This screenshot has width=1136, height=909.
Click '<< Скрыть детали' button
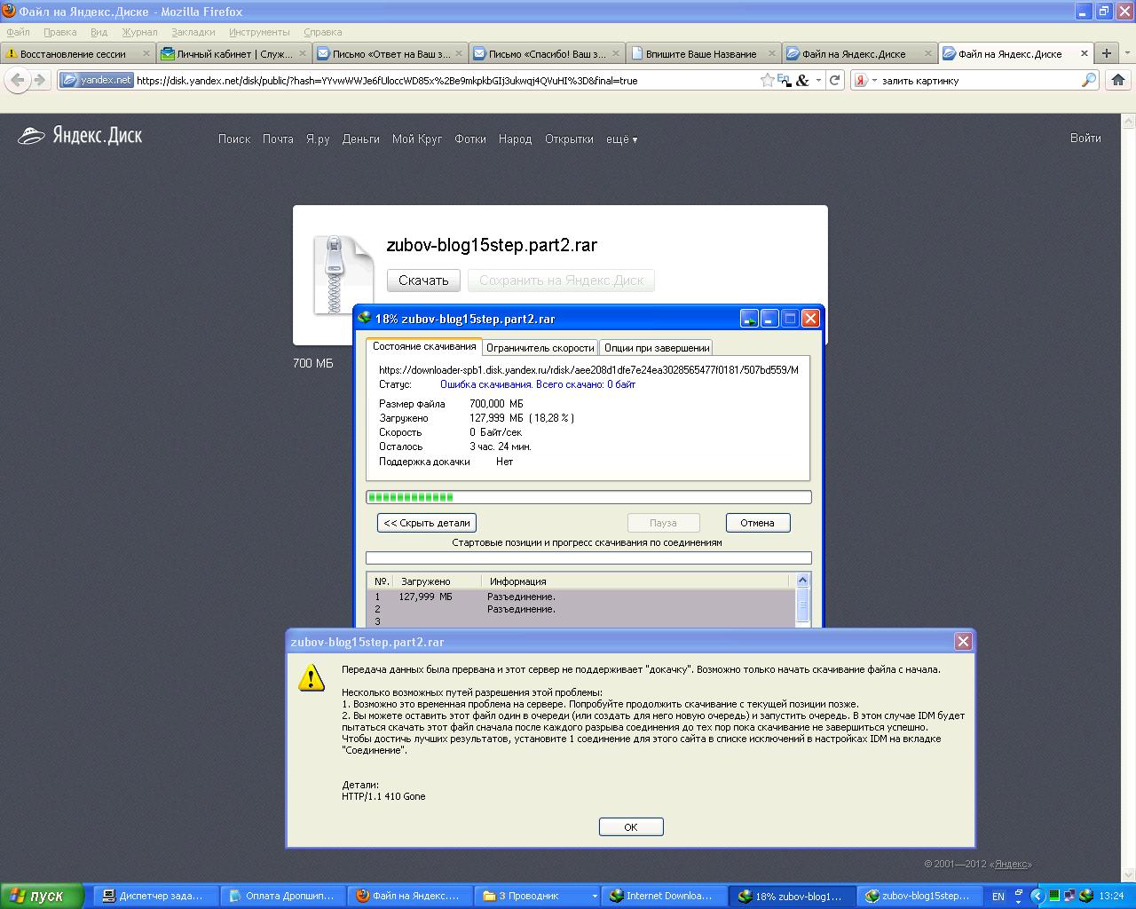pyautogui.click(x=427, y=523)
